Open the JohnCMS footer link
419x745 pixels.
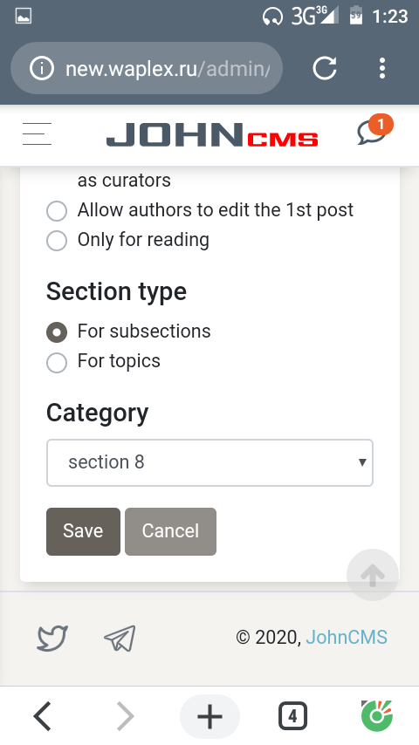(x=347, y=637)
